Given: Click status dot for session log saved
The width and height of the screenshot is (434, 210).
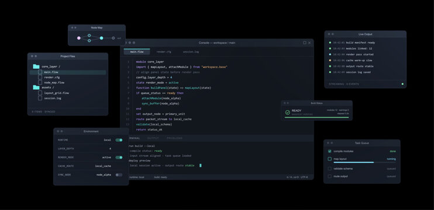Looking at the screenshot, I should pyautogui.click(x=330, y=72).
